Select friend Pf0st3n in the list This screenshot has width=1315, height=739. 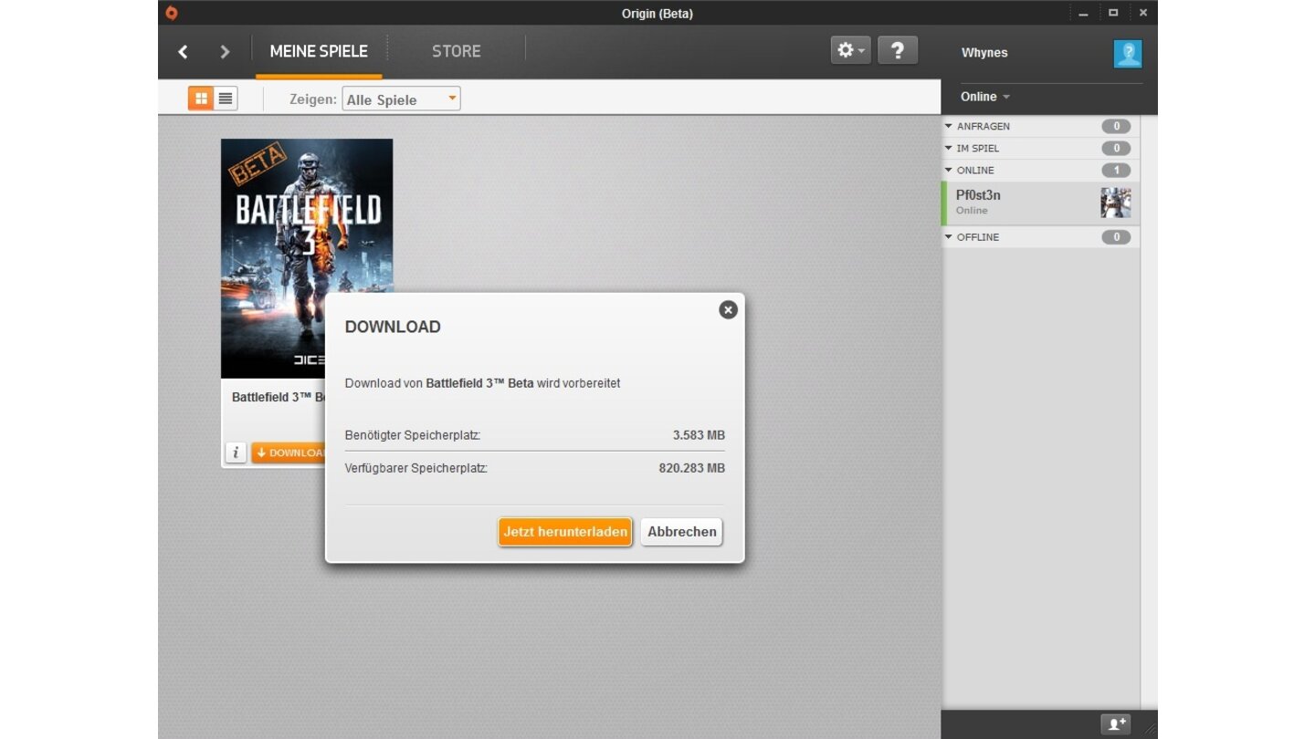point(1040,203)
